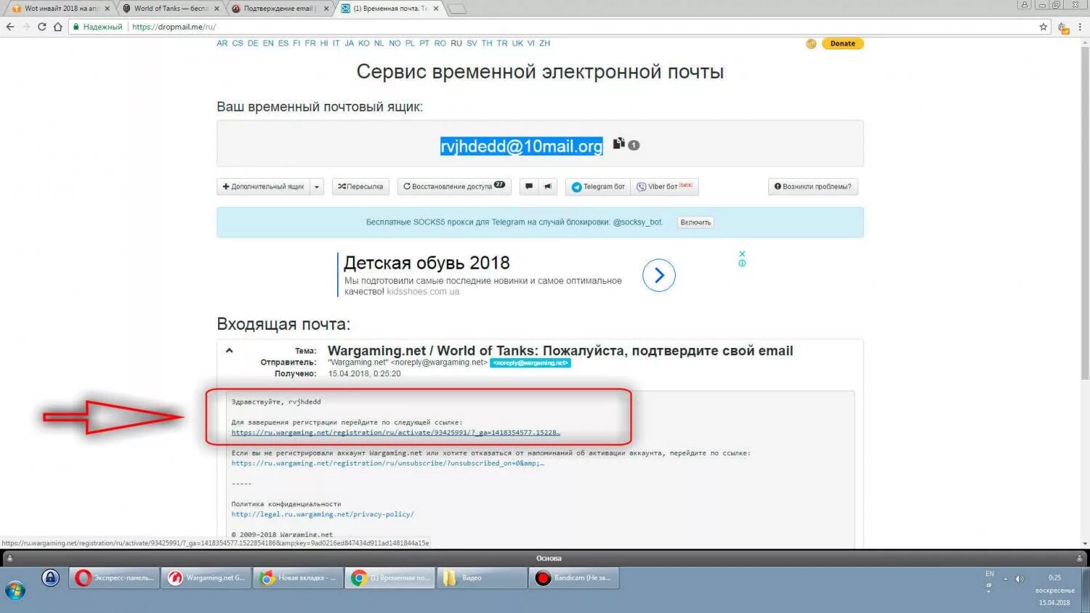Switch to Wot invite 2018 tab
The width and height of the screenshot is (1090, 613).
61,9
